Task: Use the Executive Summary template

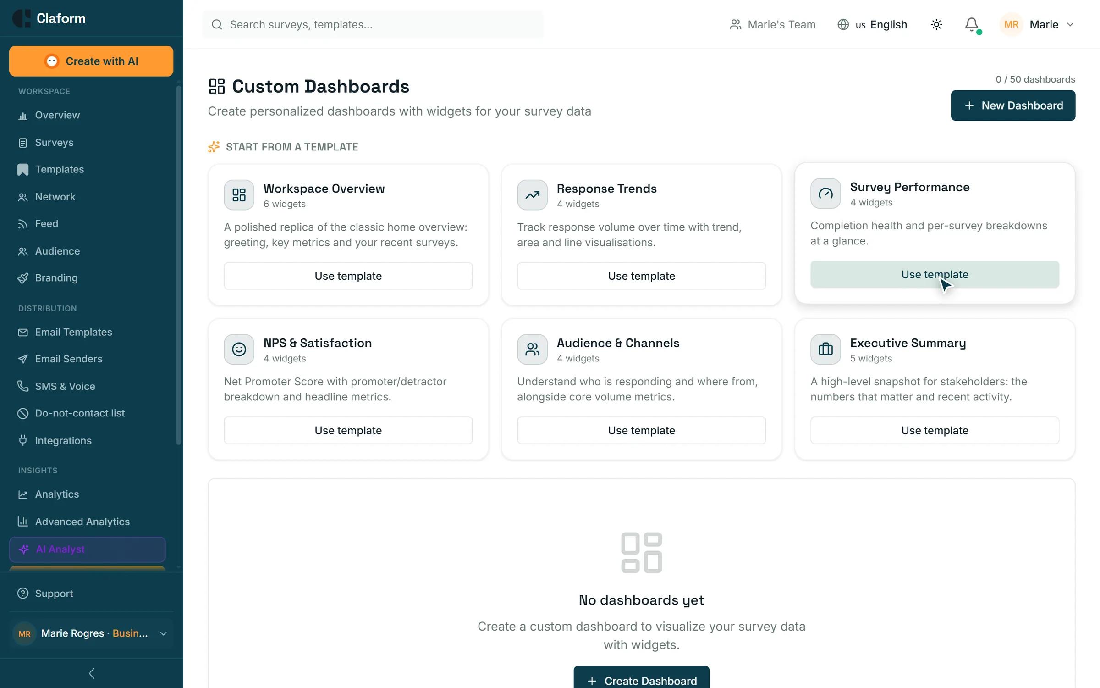Action: click(x=935, y=431)
